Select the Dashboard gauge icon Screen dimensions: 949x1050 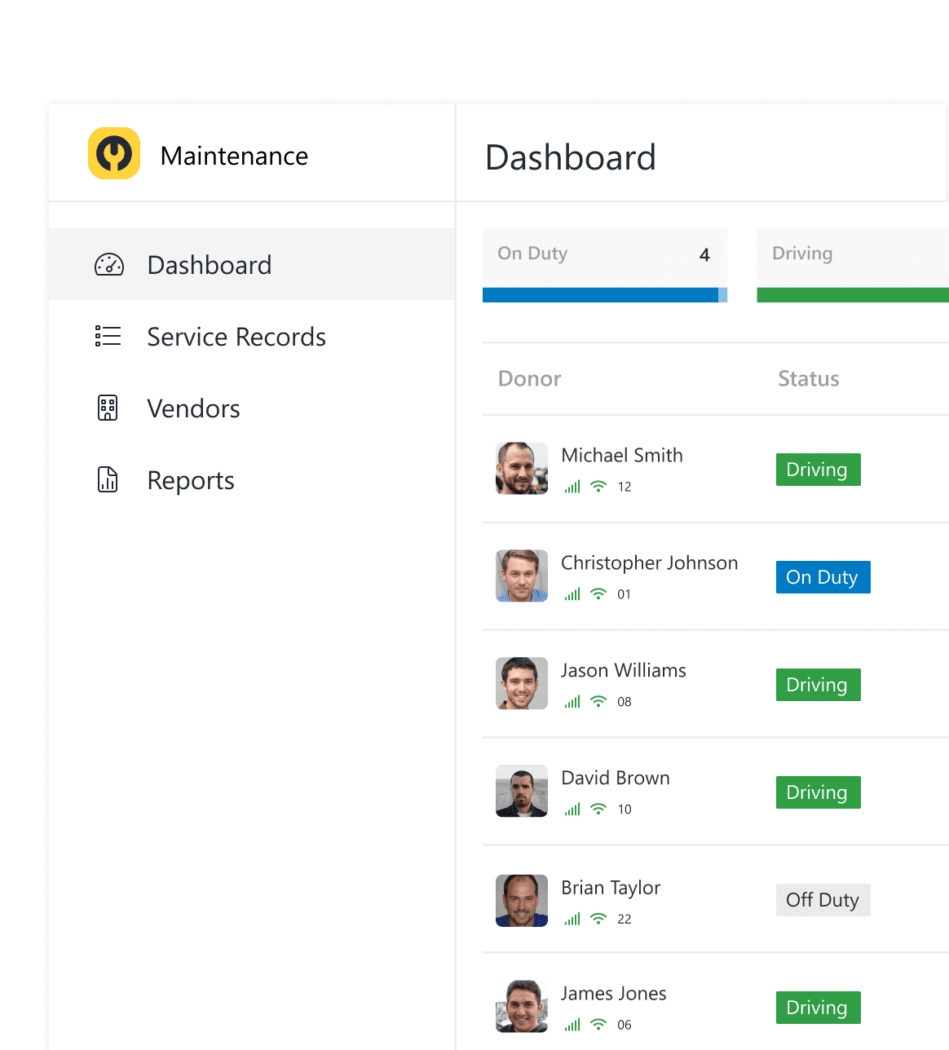[108, 265]
